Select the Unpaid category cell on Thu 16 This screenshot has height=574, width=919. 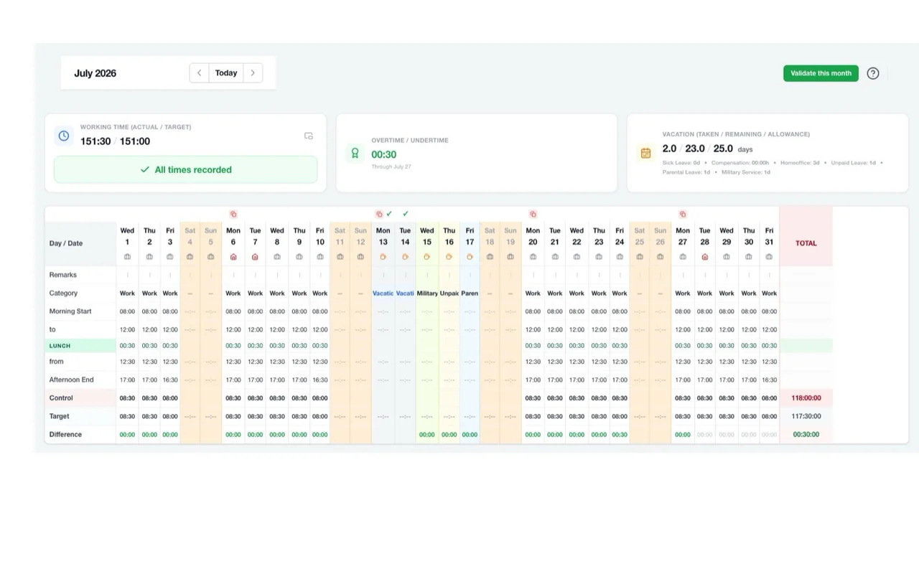(x=449, y=293)
